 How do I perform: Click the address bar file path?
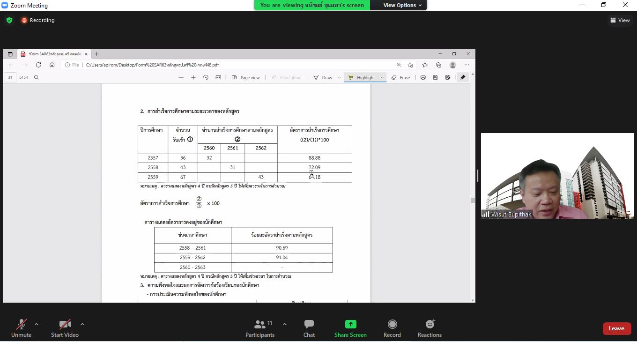pyautogui.click(x=152, y=65)
